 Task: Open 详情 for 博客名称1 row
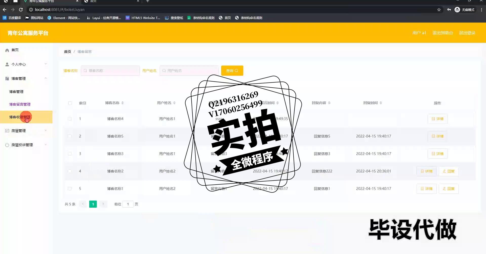coord(427,189)
